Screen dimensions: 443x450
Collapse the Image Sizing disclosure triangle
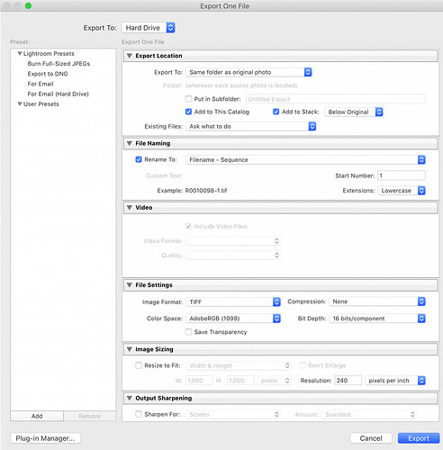pos(130,349)
